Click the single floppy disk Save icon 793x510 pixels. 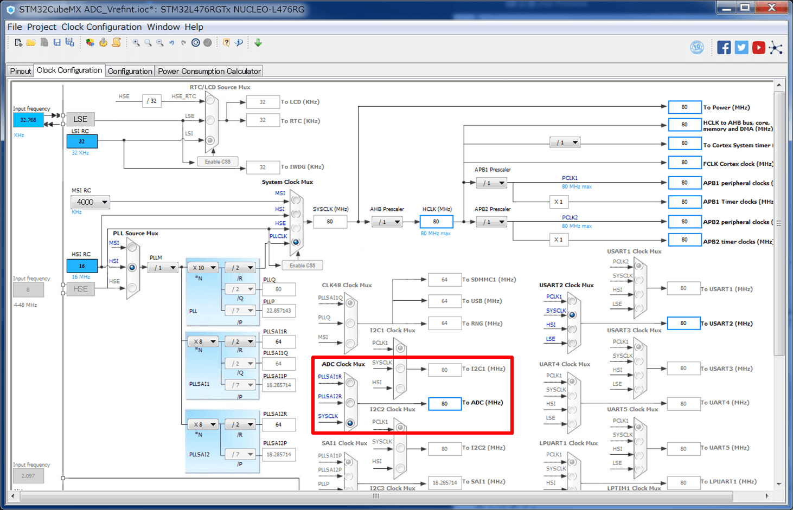[57, 43]
